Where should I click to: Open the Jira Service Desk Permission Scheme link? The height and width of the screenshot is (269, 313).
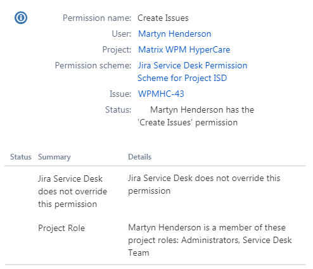click(x=193, y=72)
